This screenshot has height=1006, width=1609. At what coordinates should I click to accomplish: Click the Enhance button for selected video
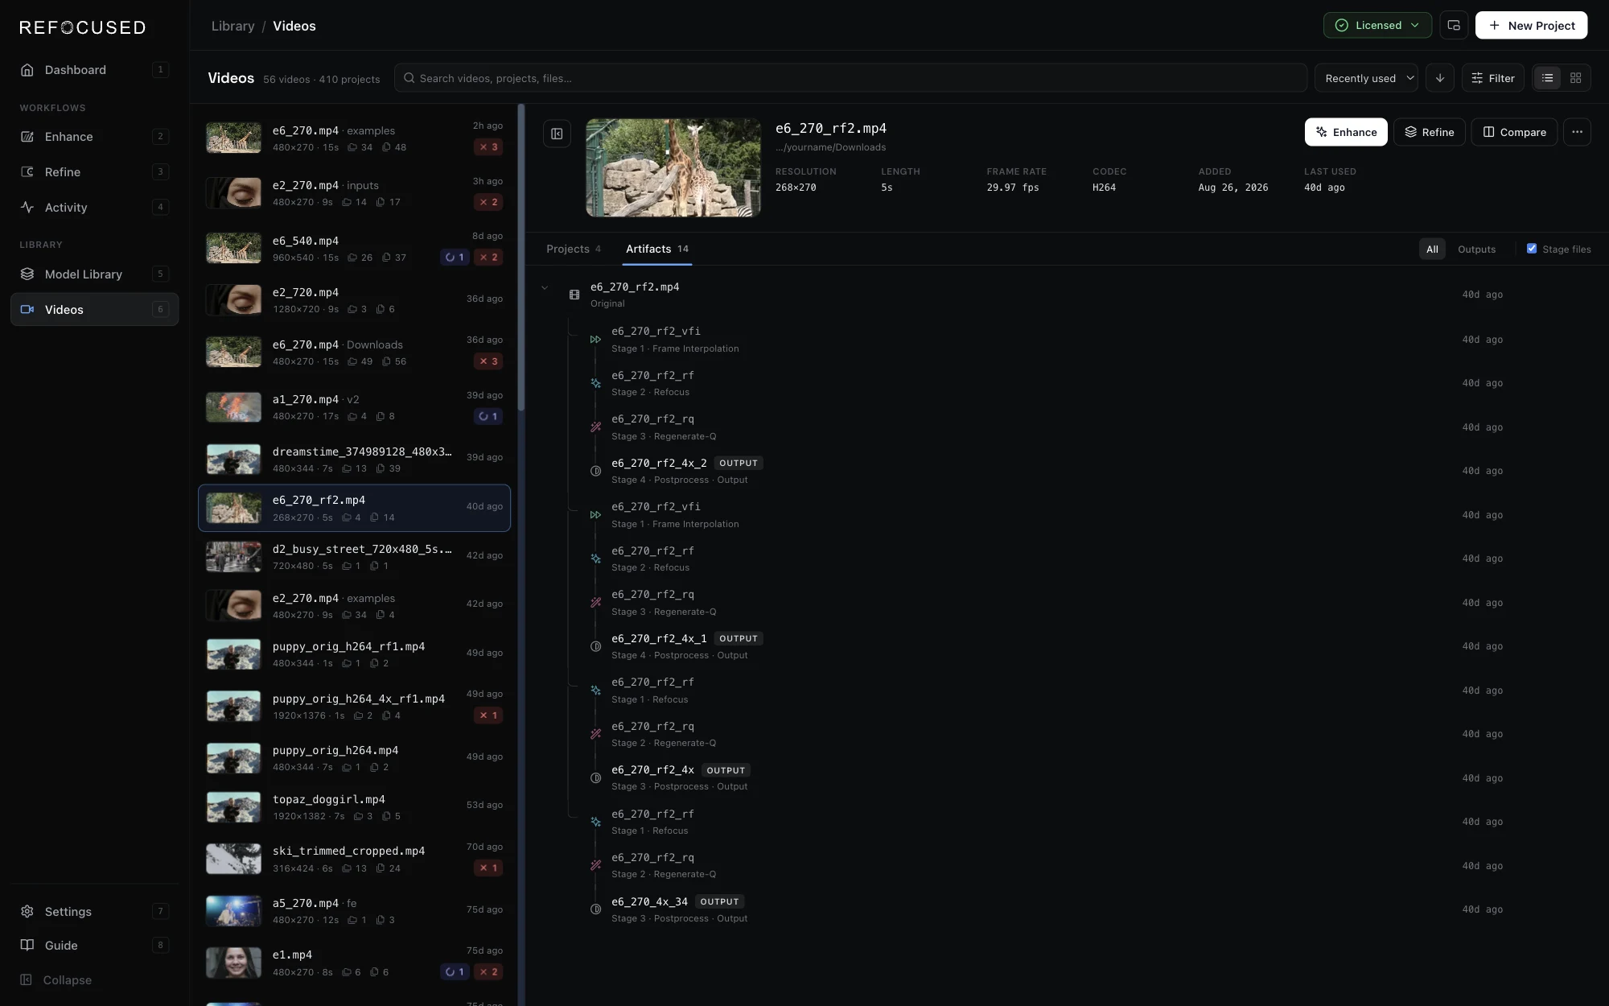pyautogui.click(x=1346, y=132)
